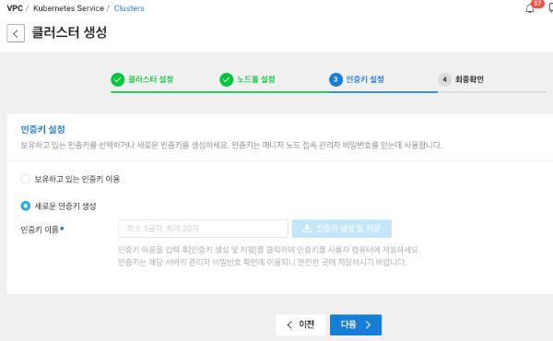Click the 인증키 이름 field label
This screenshot has width=553, height=341.
pyautogui.click(x=40, y=229)
